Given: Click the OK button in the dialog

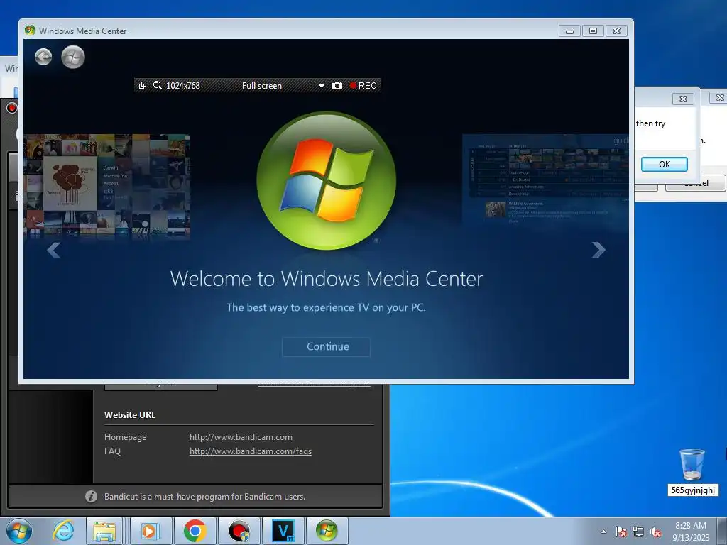Looking at the screenshot, I should 664,164.
